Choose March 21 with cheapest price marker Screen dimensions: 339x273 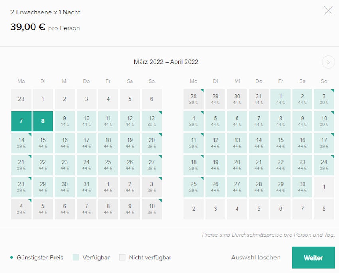[21, 165]
